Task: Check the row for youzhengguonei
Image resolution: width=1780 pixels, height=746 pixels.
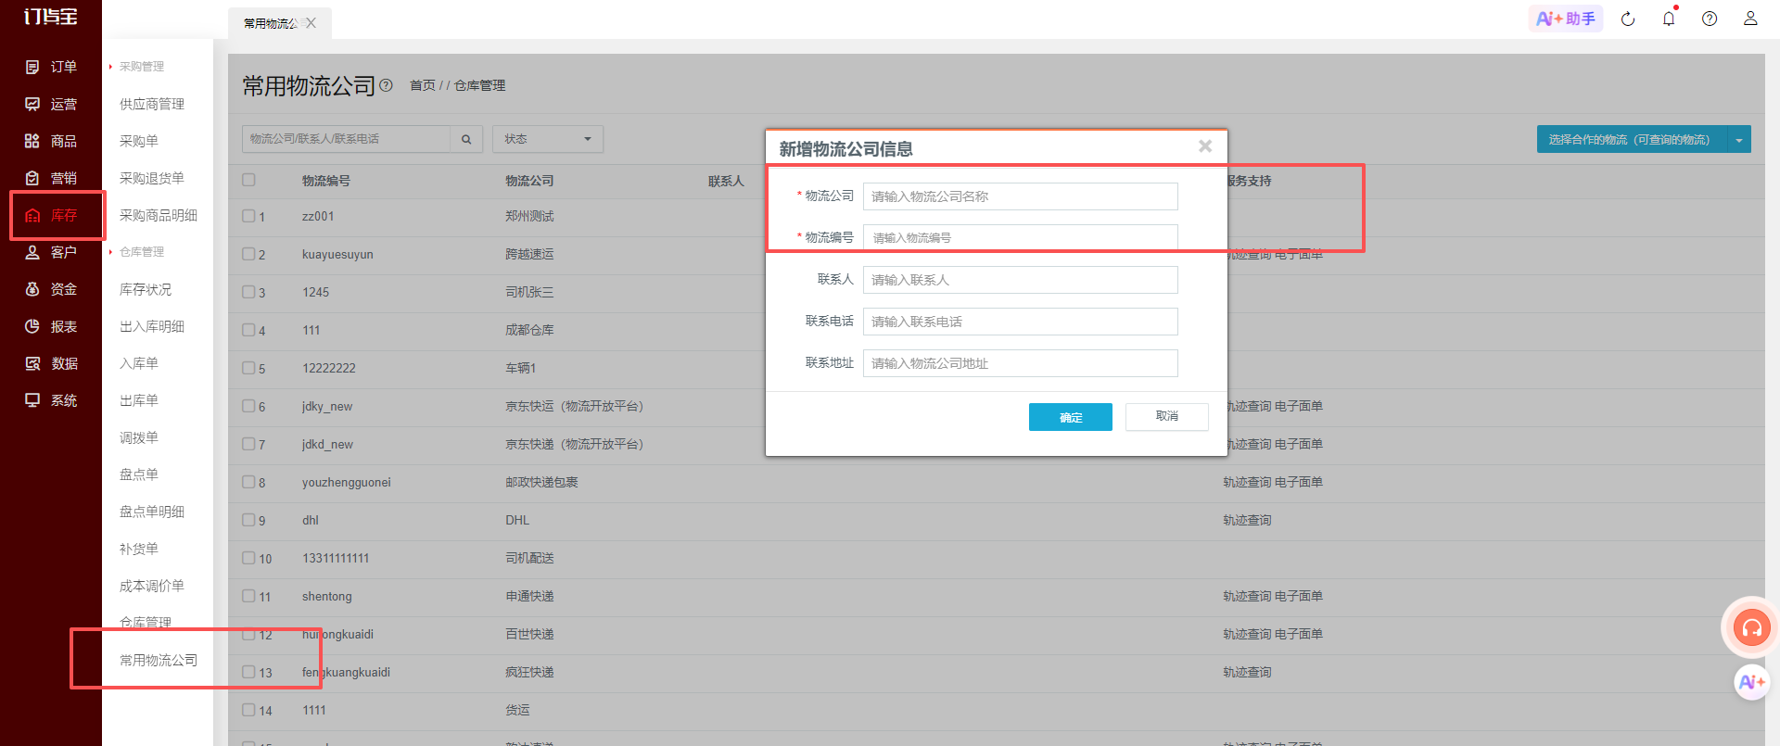Action: tap(248, 482)
